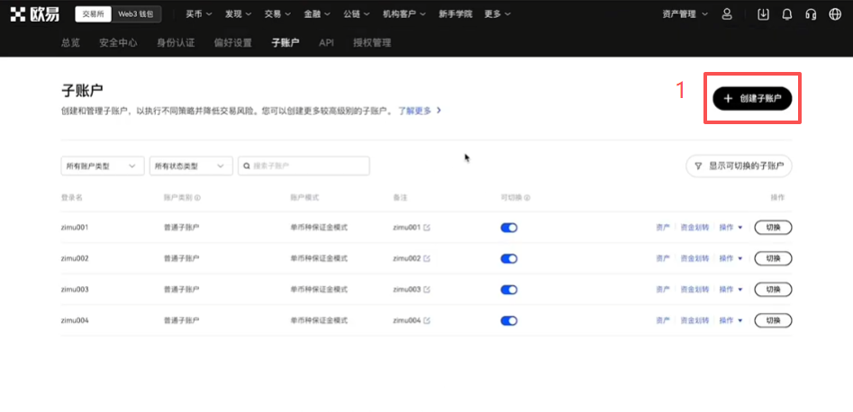The height and width of the screenshot is (412, 853).
Task: Go to 新手学院
Action: click(456, 14)
